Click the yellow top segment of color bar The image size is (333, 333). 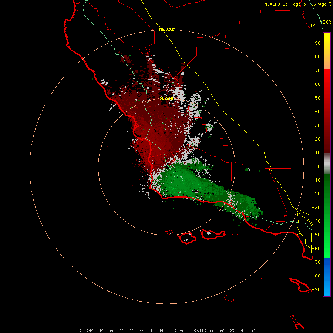(327, 51)
